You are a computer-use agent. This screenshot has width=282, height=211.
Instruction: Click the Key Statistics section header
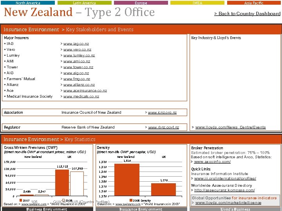click(x=80, y=139)
